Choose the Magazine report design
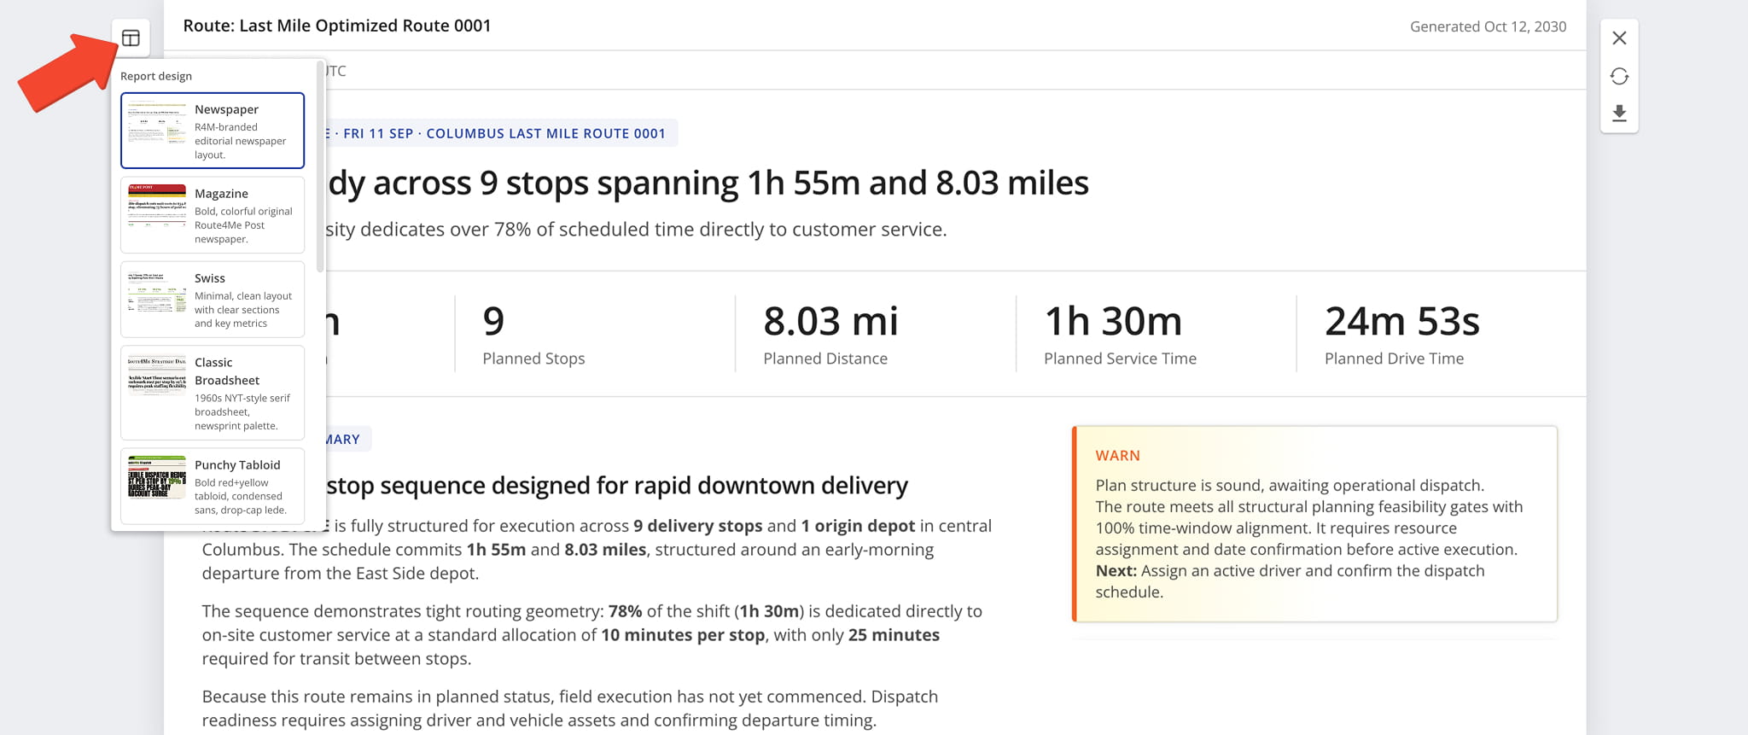1748x735 pixels. click(213, 215)
